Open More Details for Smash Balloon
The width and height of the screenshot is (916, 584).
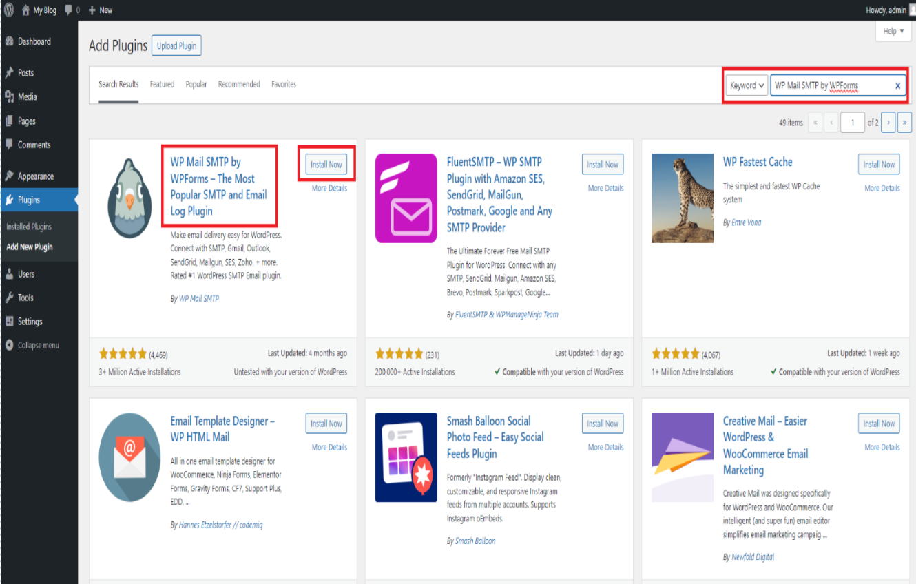pyautogui.click(x=605, y=447)
